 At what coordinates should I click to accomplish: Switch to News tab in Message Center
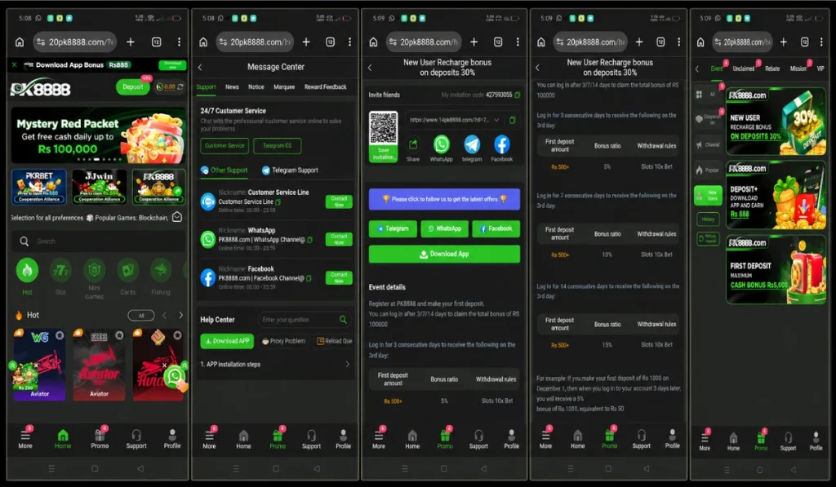(232, 86)
